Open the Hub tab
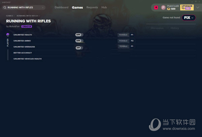Image resolution: width=202 pixels, height=137 pixels. tap(104, 7)
